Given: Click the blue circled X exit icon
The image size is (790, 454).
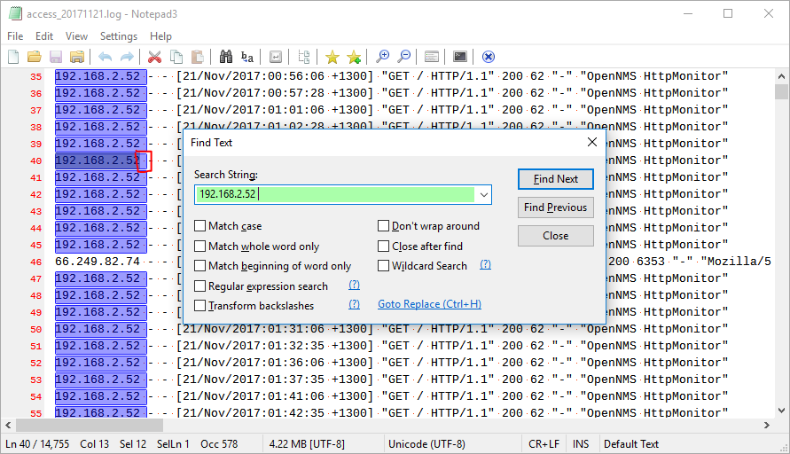Looking at the screenshot, I should coord(489,57).
